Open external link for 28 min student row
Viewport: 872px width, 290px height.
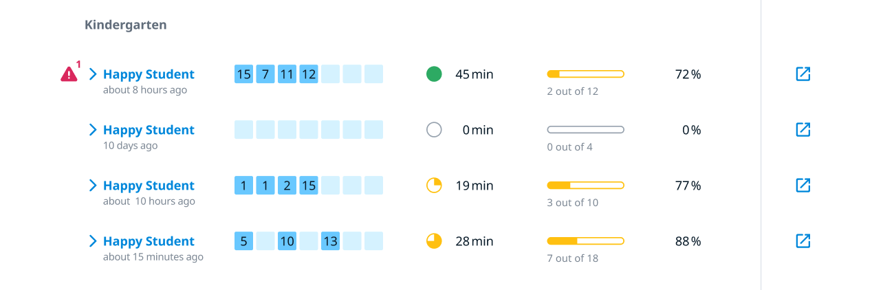tap(803, 241)
